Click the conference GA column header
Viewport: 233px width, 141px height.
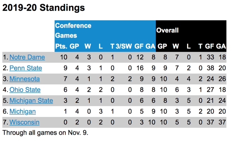pos(150,46)
